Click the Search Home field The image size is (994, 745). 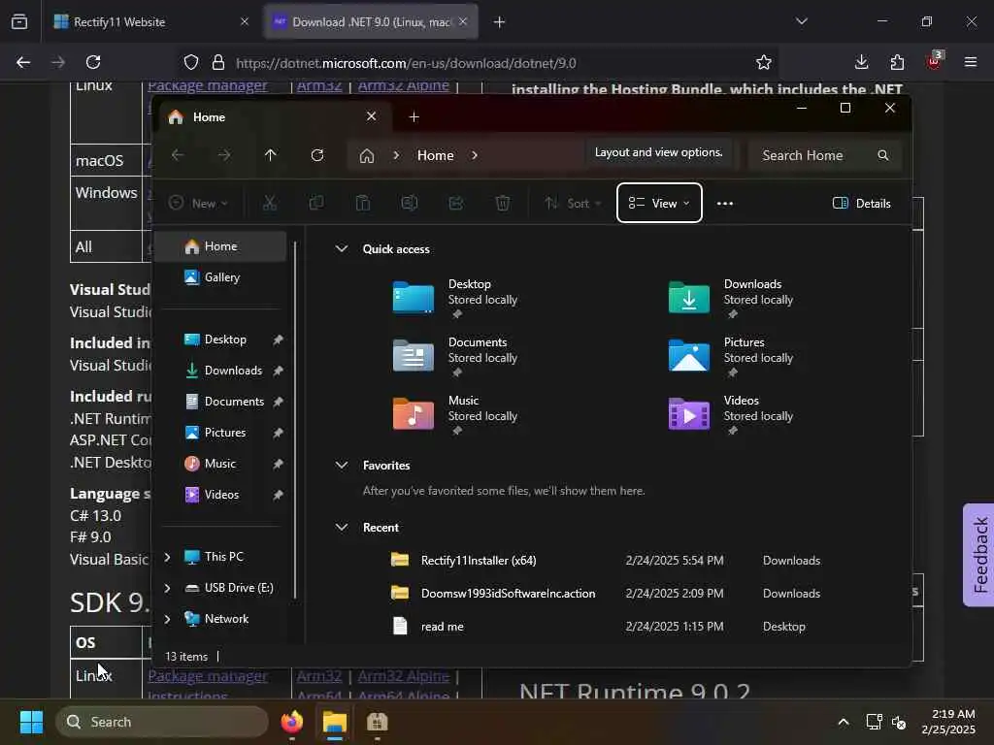(825, 155)
